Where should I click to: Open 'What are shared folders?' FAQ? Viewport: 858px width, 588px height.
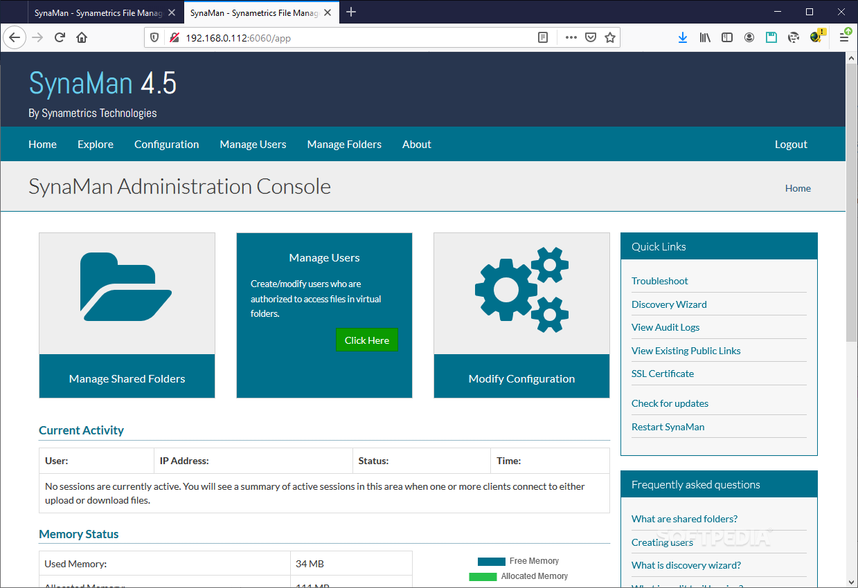coord(684,519)
